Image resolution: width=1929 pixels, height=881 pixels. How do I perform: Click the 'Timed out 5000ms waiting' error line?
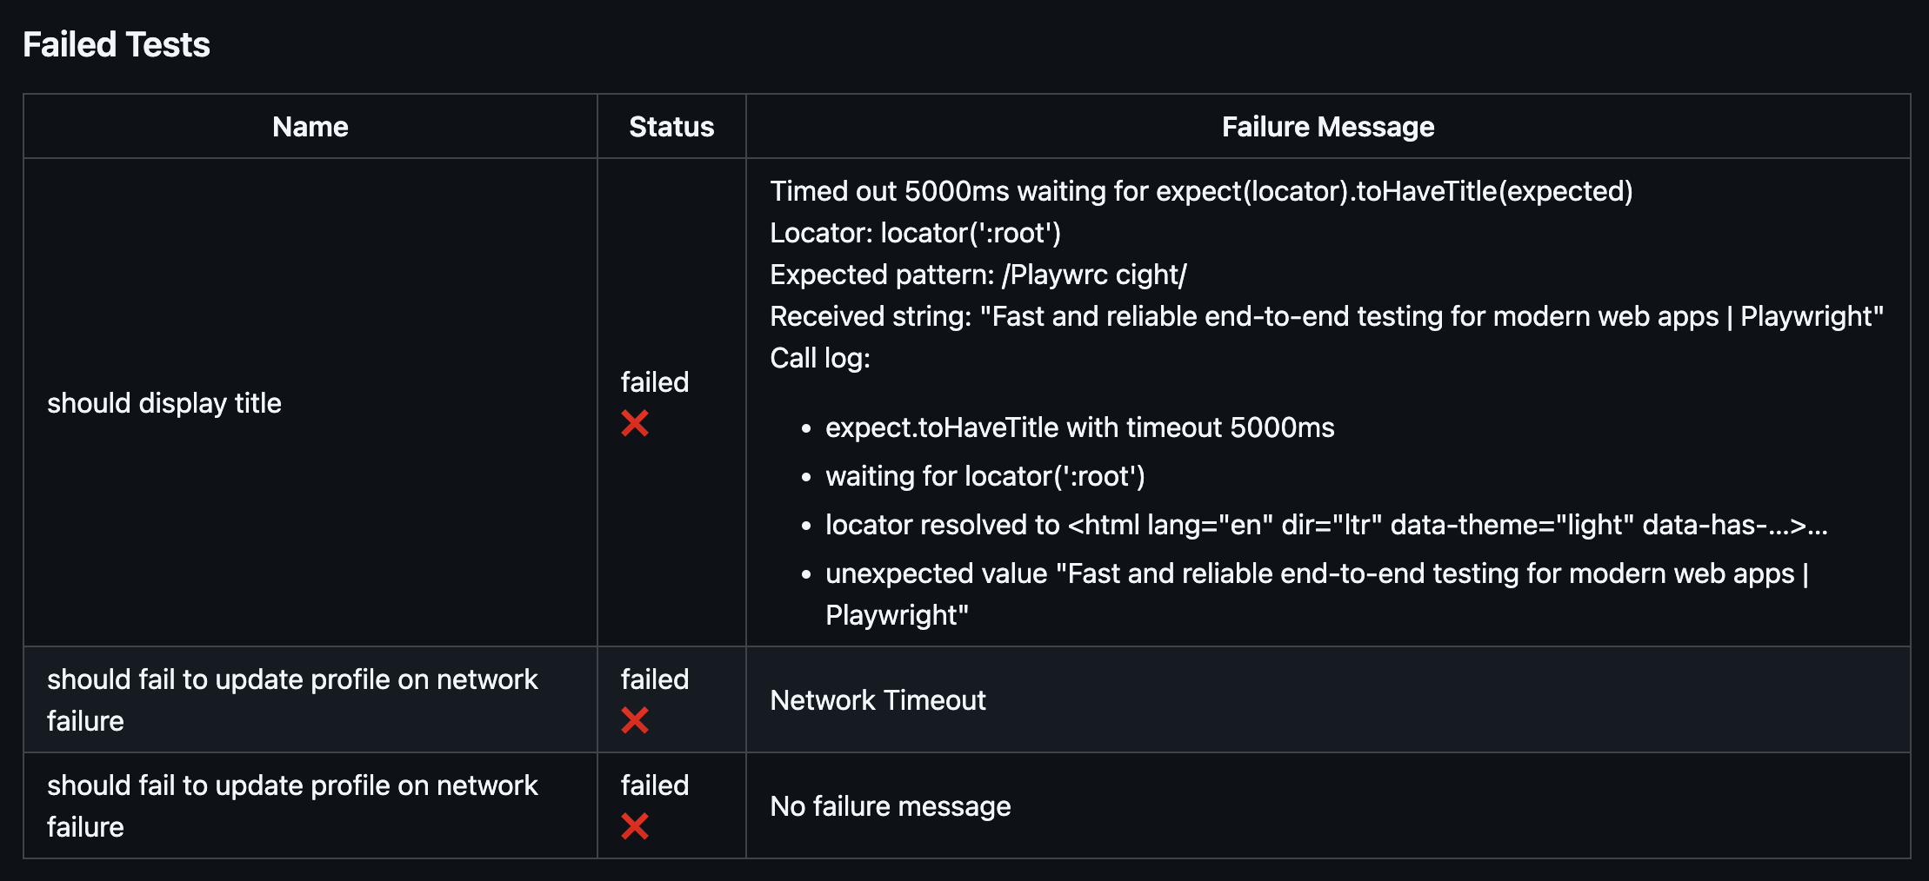(x=1201, y=191)
